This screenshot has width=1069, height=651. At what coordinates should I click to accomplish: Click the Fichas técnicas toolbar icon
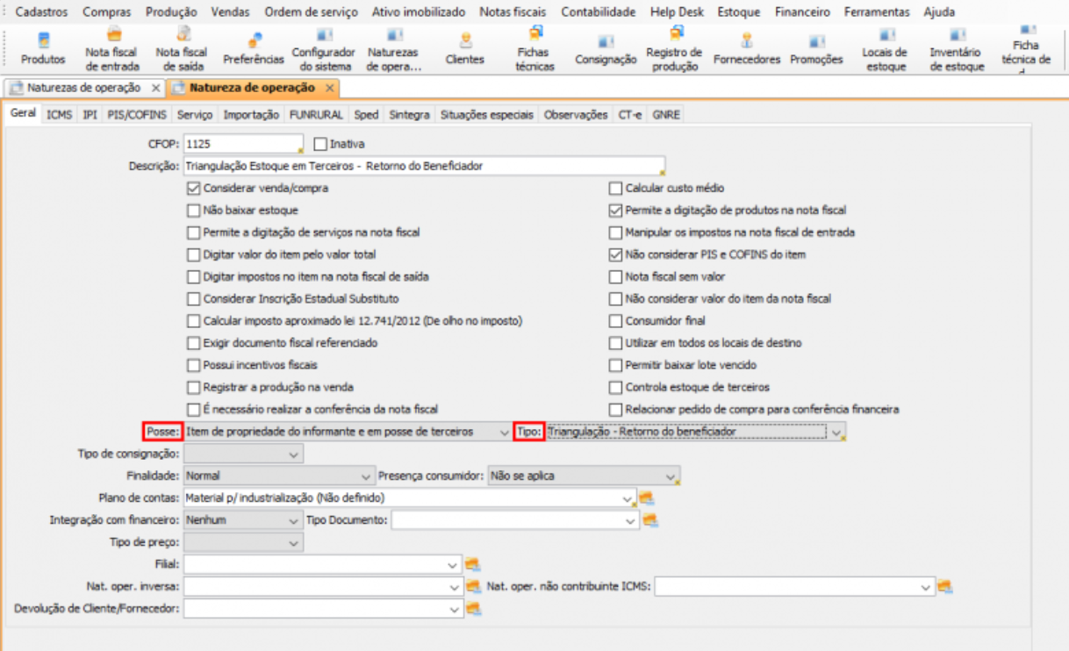[x=534, y=49]
